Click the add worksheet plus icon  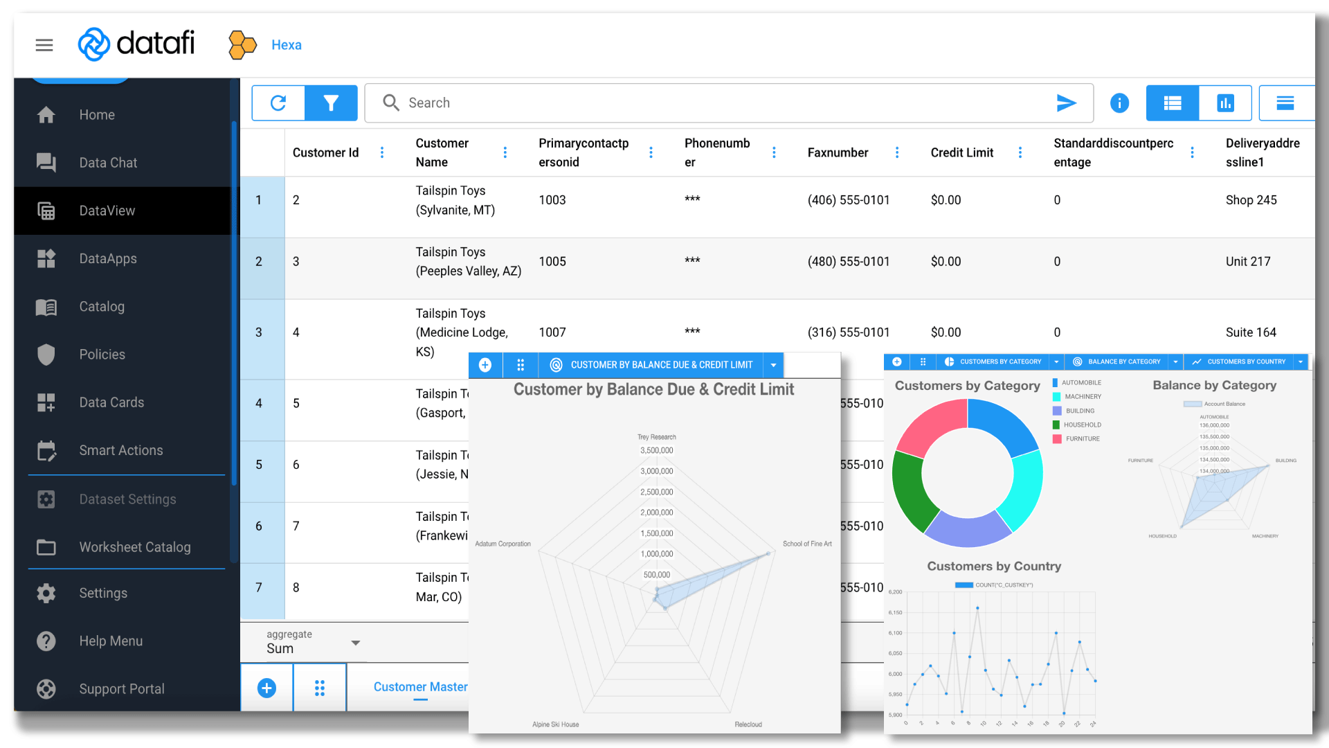pyautogui.click(x=266, y=688)
